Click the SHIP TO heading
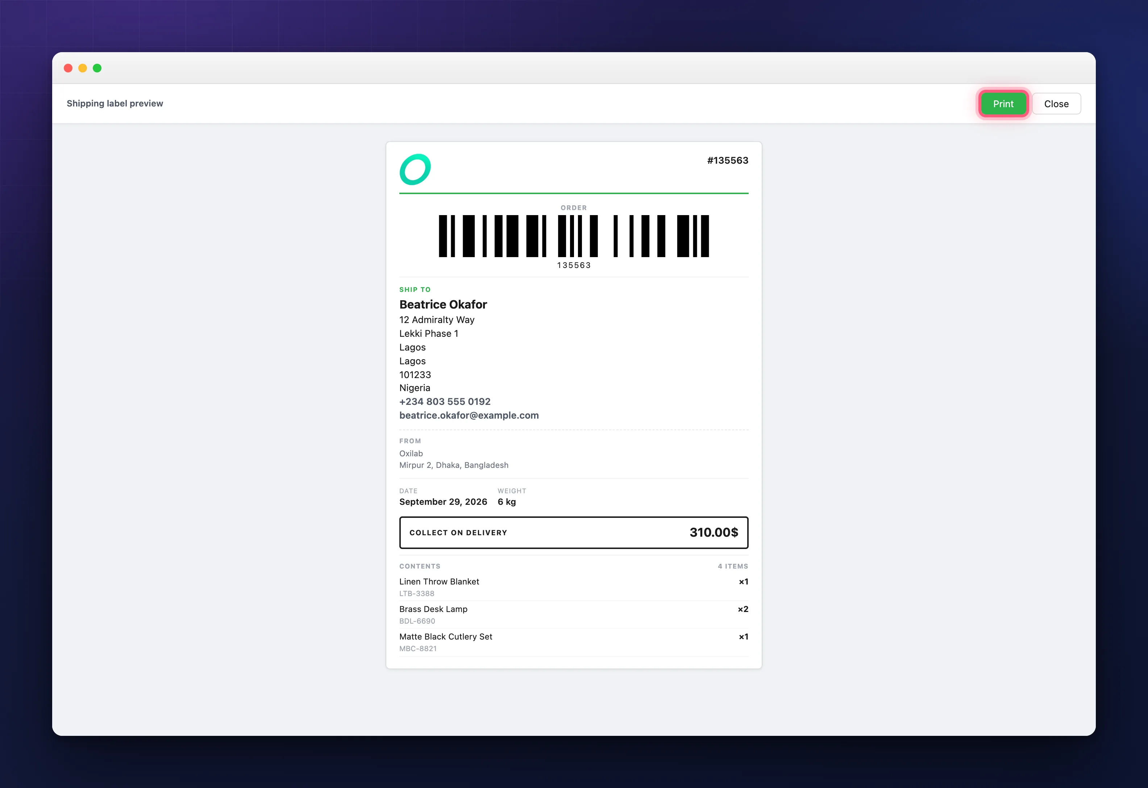Screen dimensions: 1148x788 (x=415, y=290)
